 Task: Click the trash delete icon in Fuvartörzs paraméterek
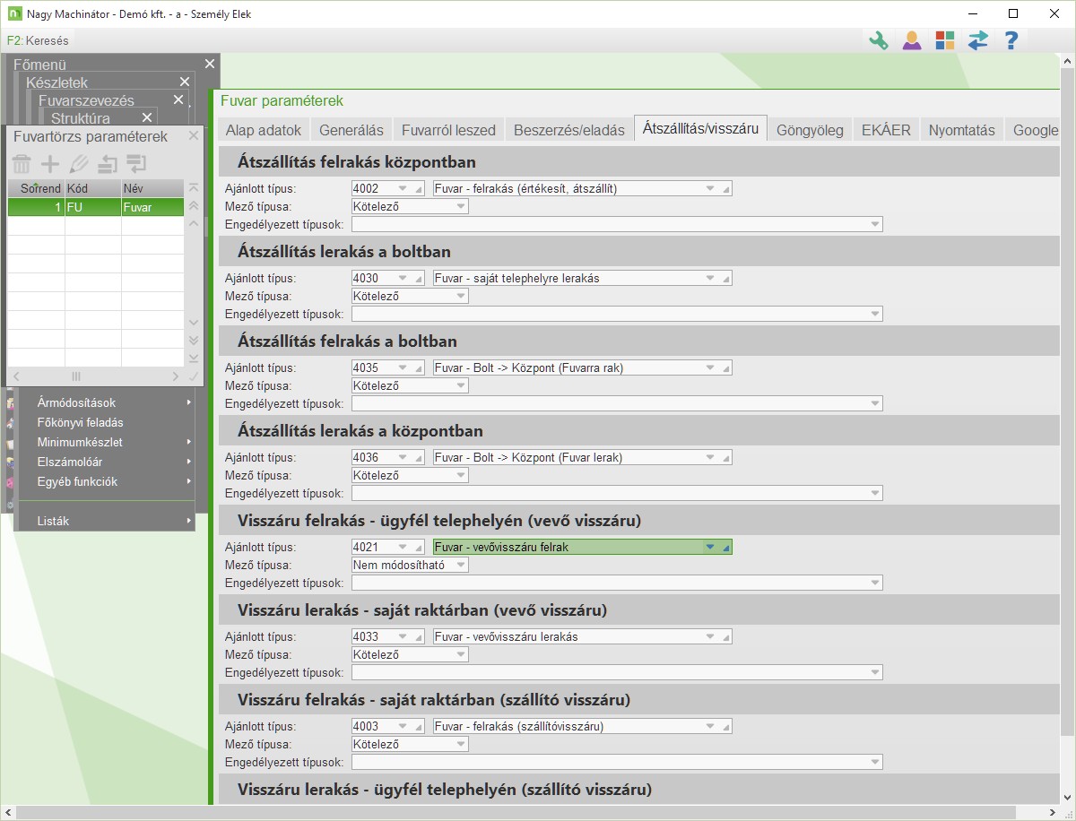(22, 164)
